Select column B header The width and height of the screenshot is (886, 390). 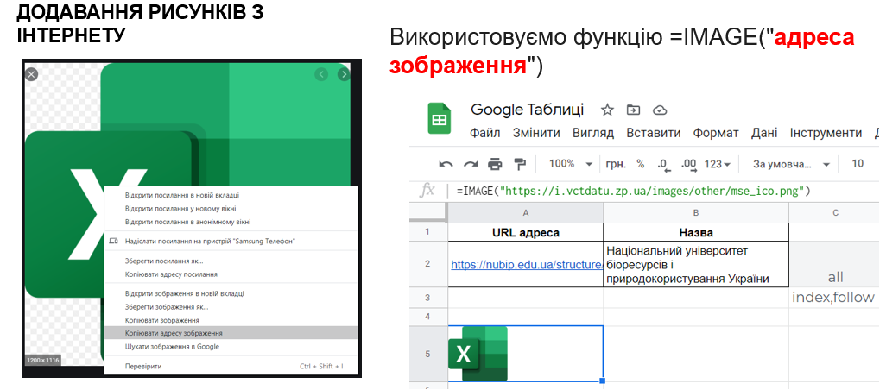point(695,213)
